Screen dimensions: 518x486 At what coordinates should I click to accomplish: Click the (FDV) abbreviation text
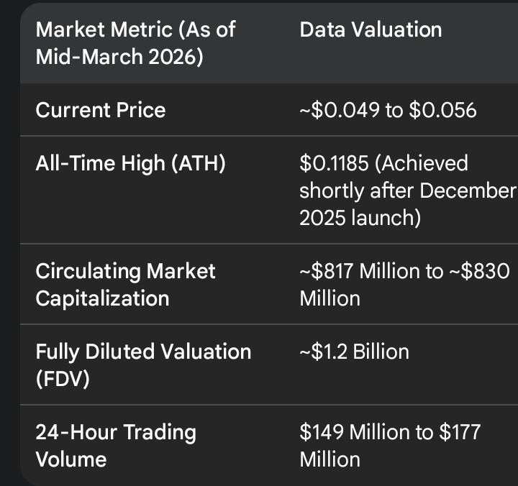click(63, 379)
